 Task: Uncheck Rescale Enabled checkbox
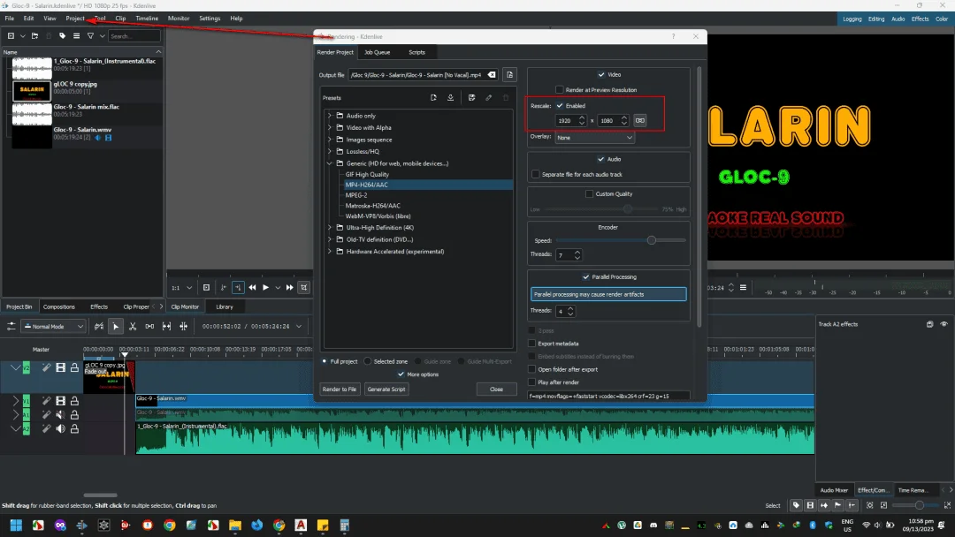click(x=560, y=106)
